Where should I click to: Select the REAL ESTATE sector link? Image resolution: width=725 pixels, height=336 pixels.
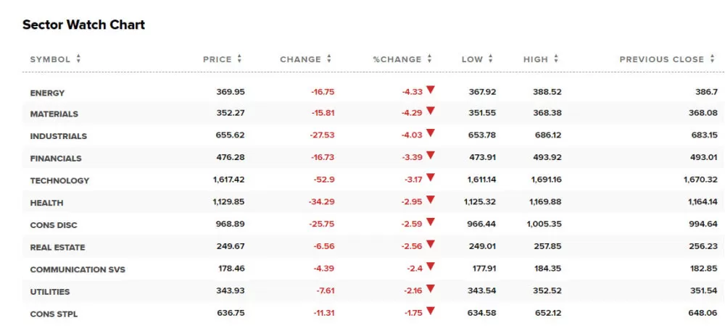point(57,248)
